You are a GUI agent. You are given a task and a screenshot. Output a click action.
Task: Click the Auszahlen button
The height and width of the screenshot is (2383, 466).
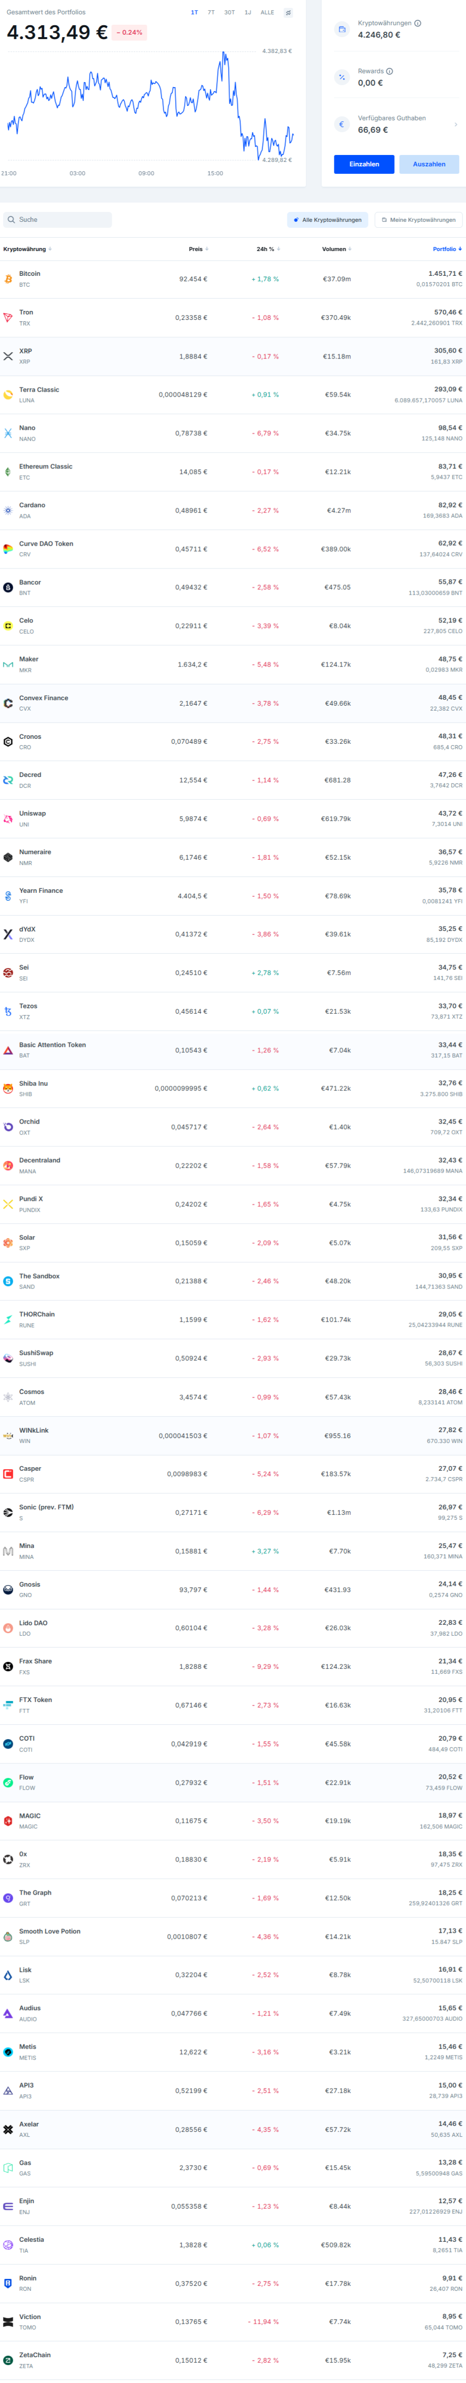pyautogui.click(x=429, y=164)
